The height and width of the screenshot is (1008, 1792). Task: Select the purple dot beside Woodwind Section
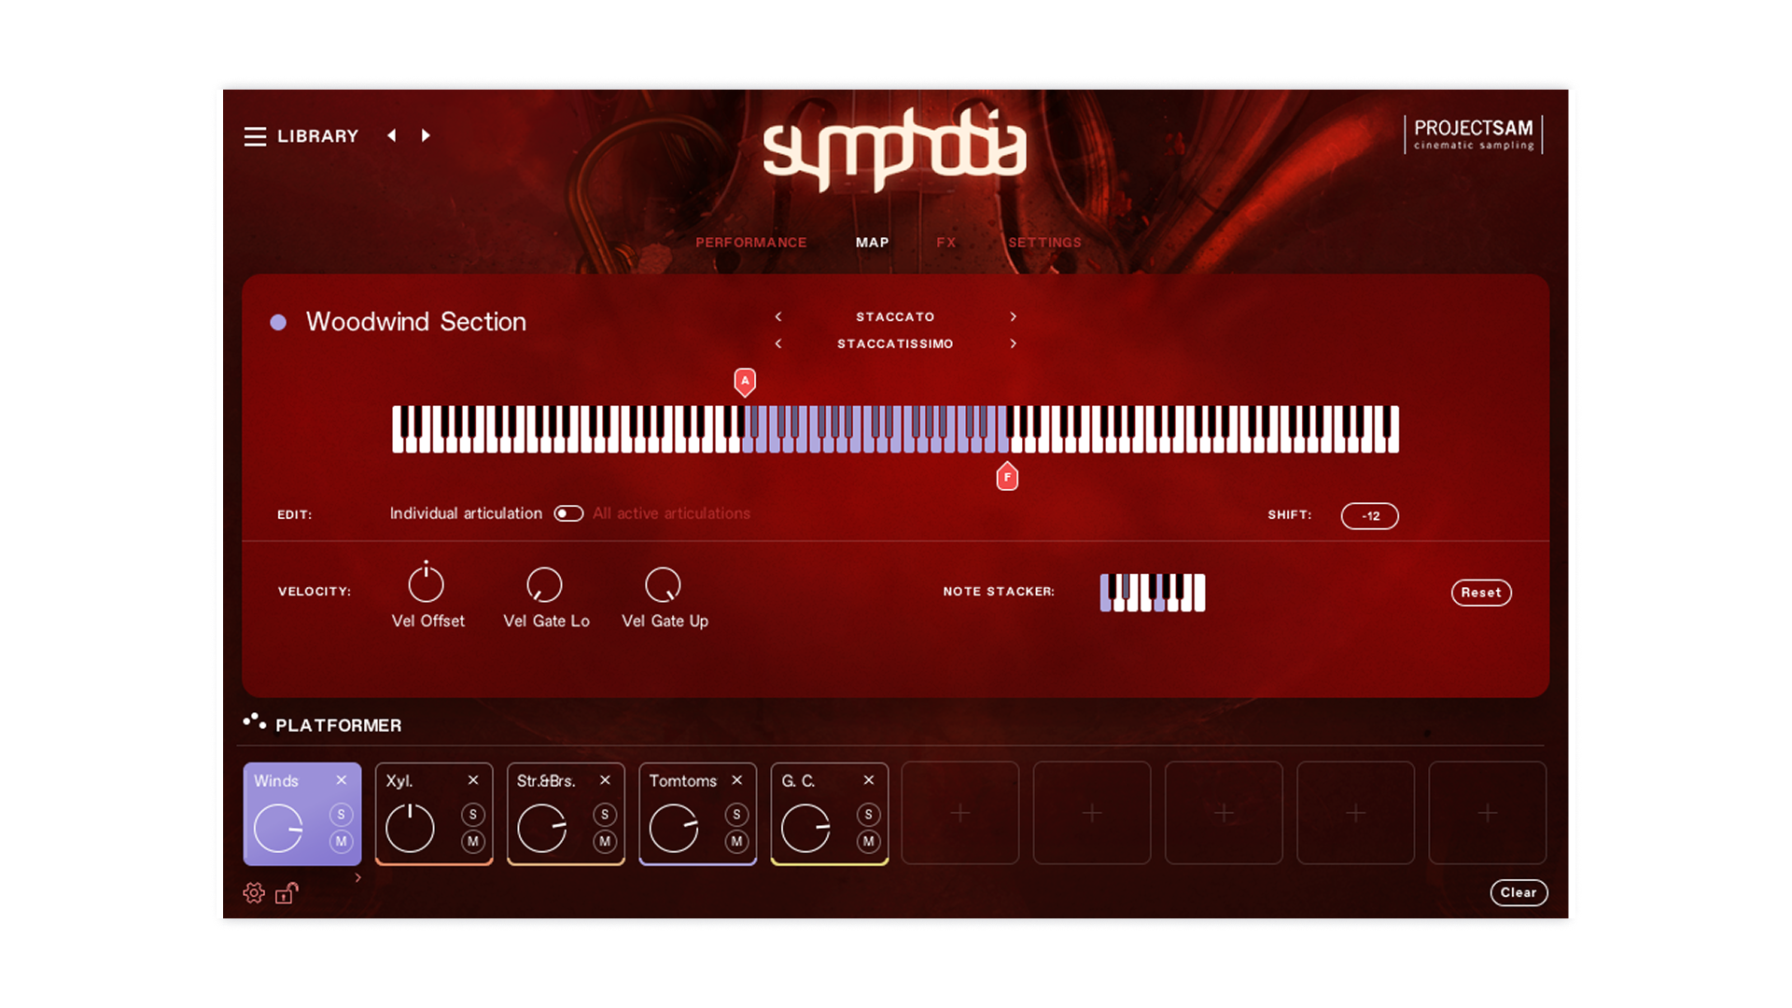pyautogui.click(x=278, y=322)
